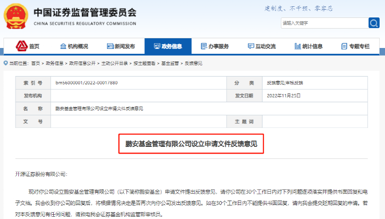The image size is (385, 219).
Task: Click the chat bubble icon beside 互动交流
Action: pyautogui.click(x=251, y=46)
